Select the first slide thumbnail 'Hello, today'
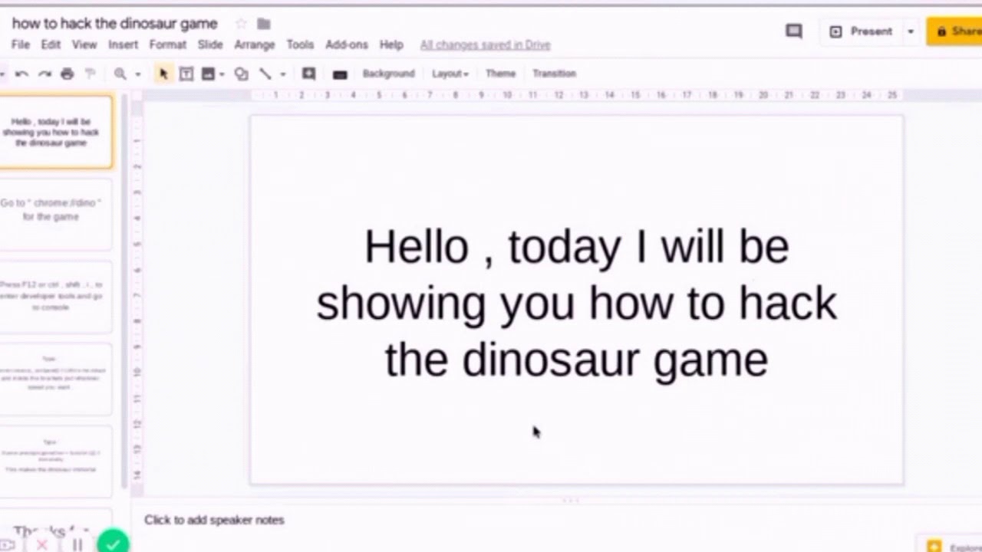Screen dimensions: 982x552 pos(55,132)
